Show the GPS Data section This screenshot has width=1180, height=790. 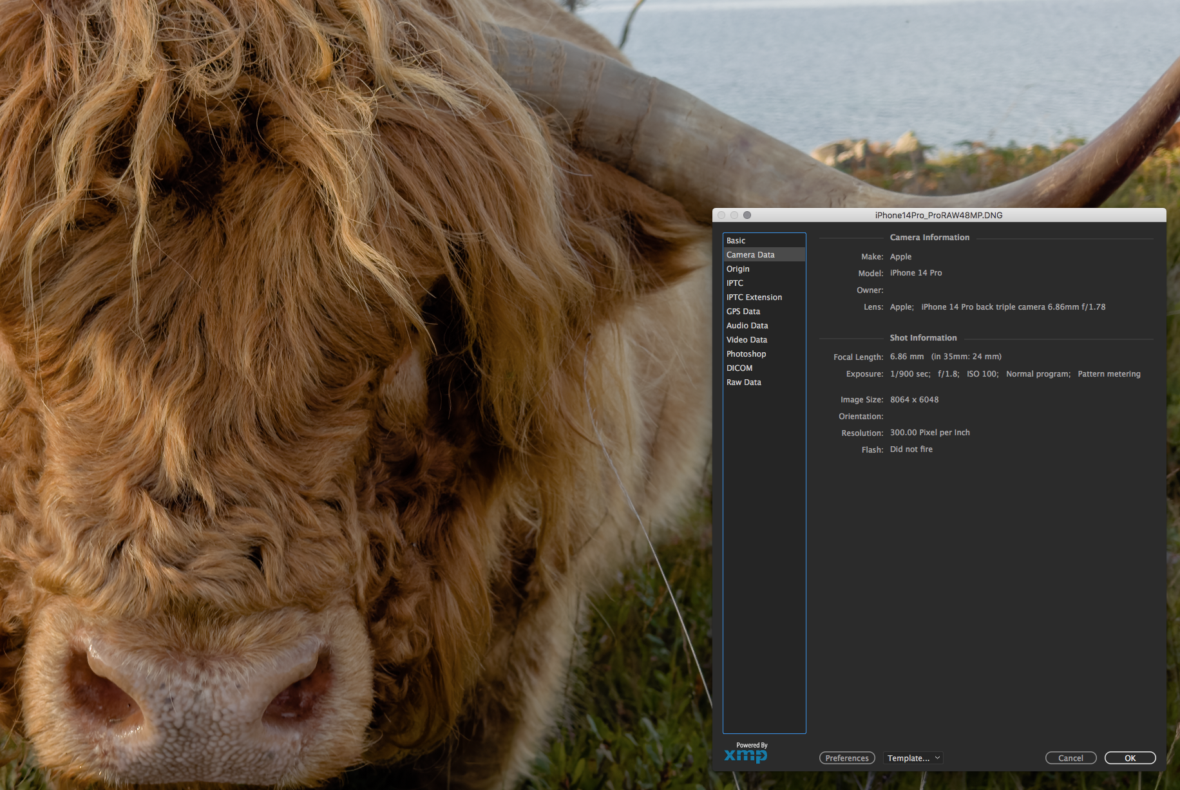pos(764,312)
